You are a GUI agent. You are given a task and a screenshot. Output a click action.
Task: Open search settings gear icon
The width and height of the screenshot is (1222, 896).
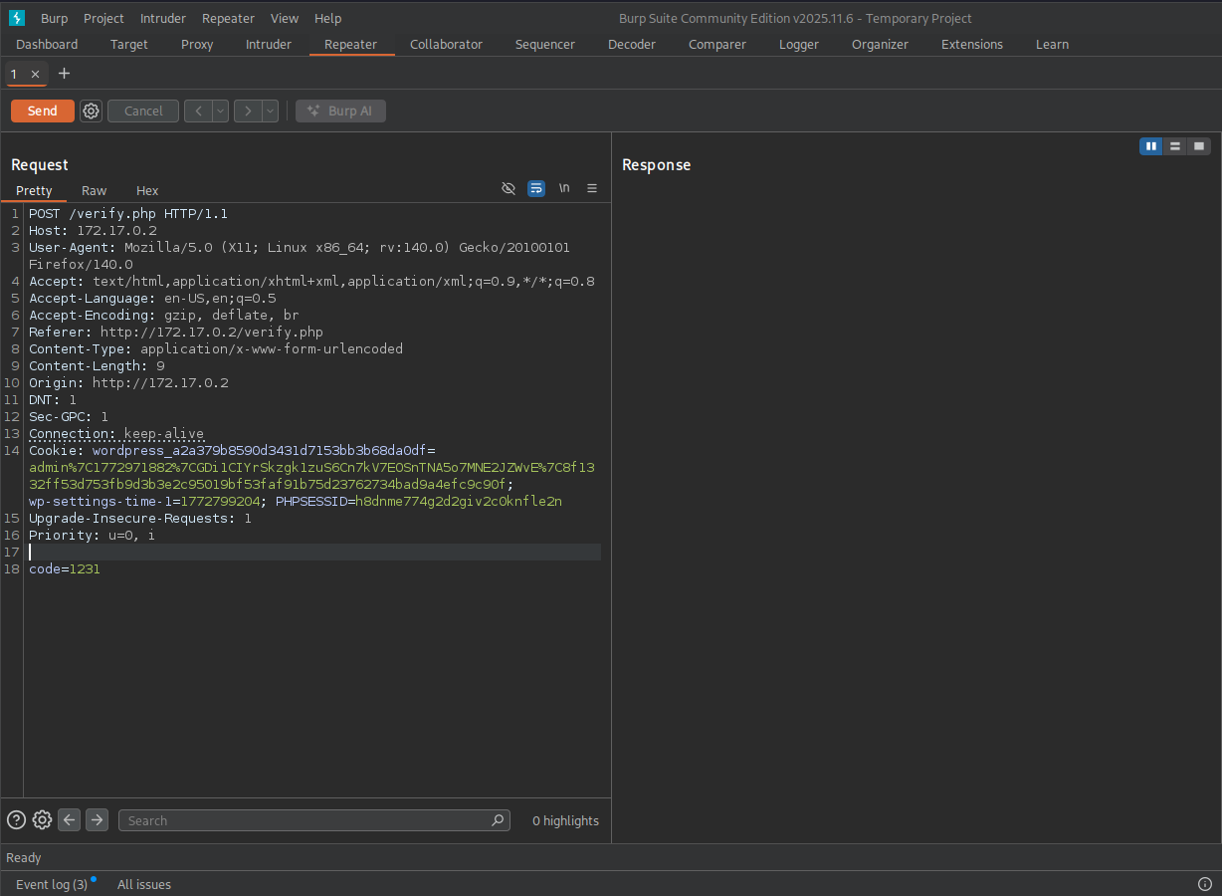[x=42, y=820]
